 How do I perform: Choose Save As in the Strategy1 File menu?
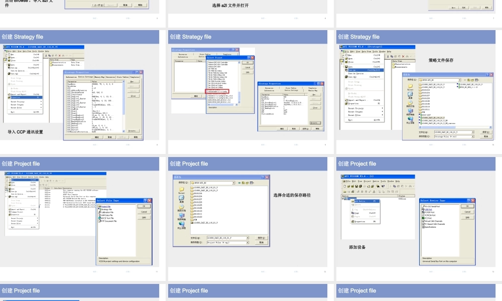[x=353, y=70]
